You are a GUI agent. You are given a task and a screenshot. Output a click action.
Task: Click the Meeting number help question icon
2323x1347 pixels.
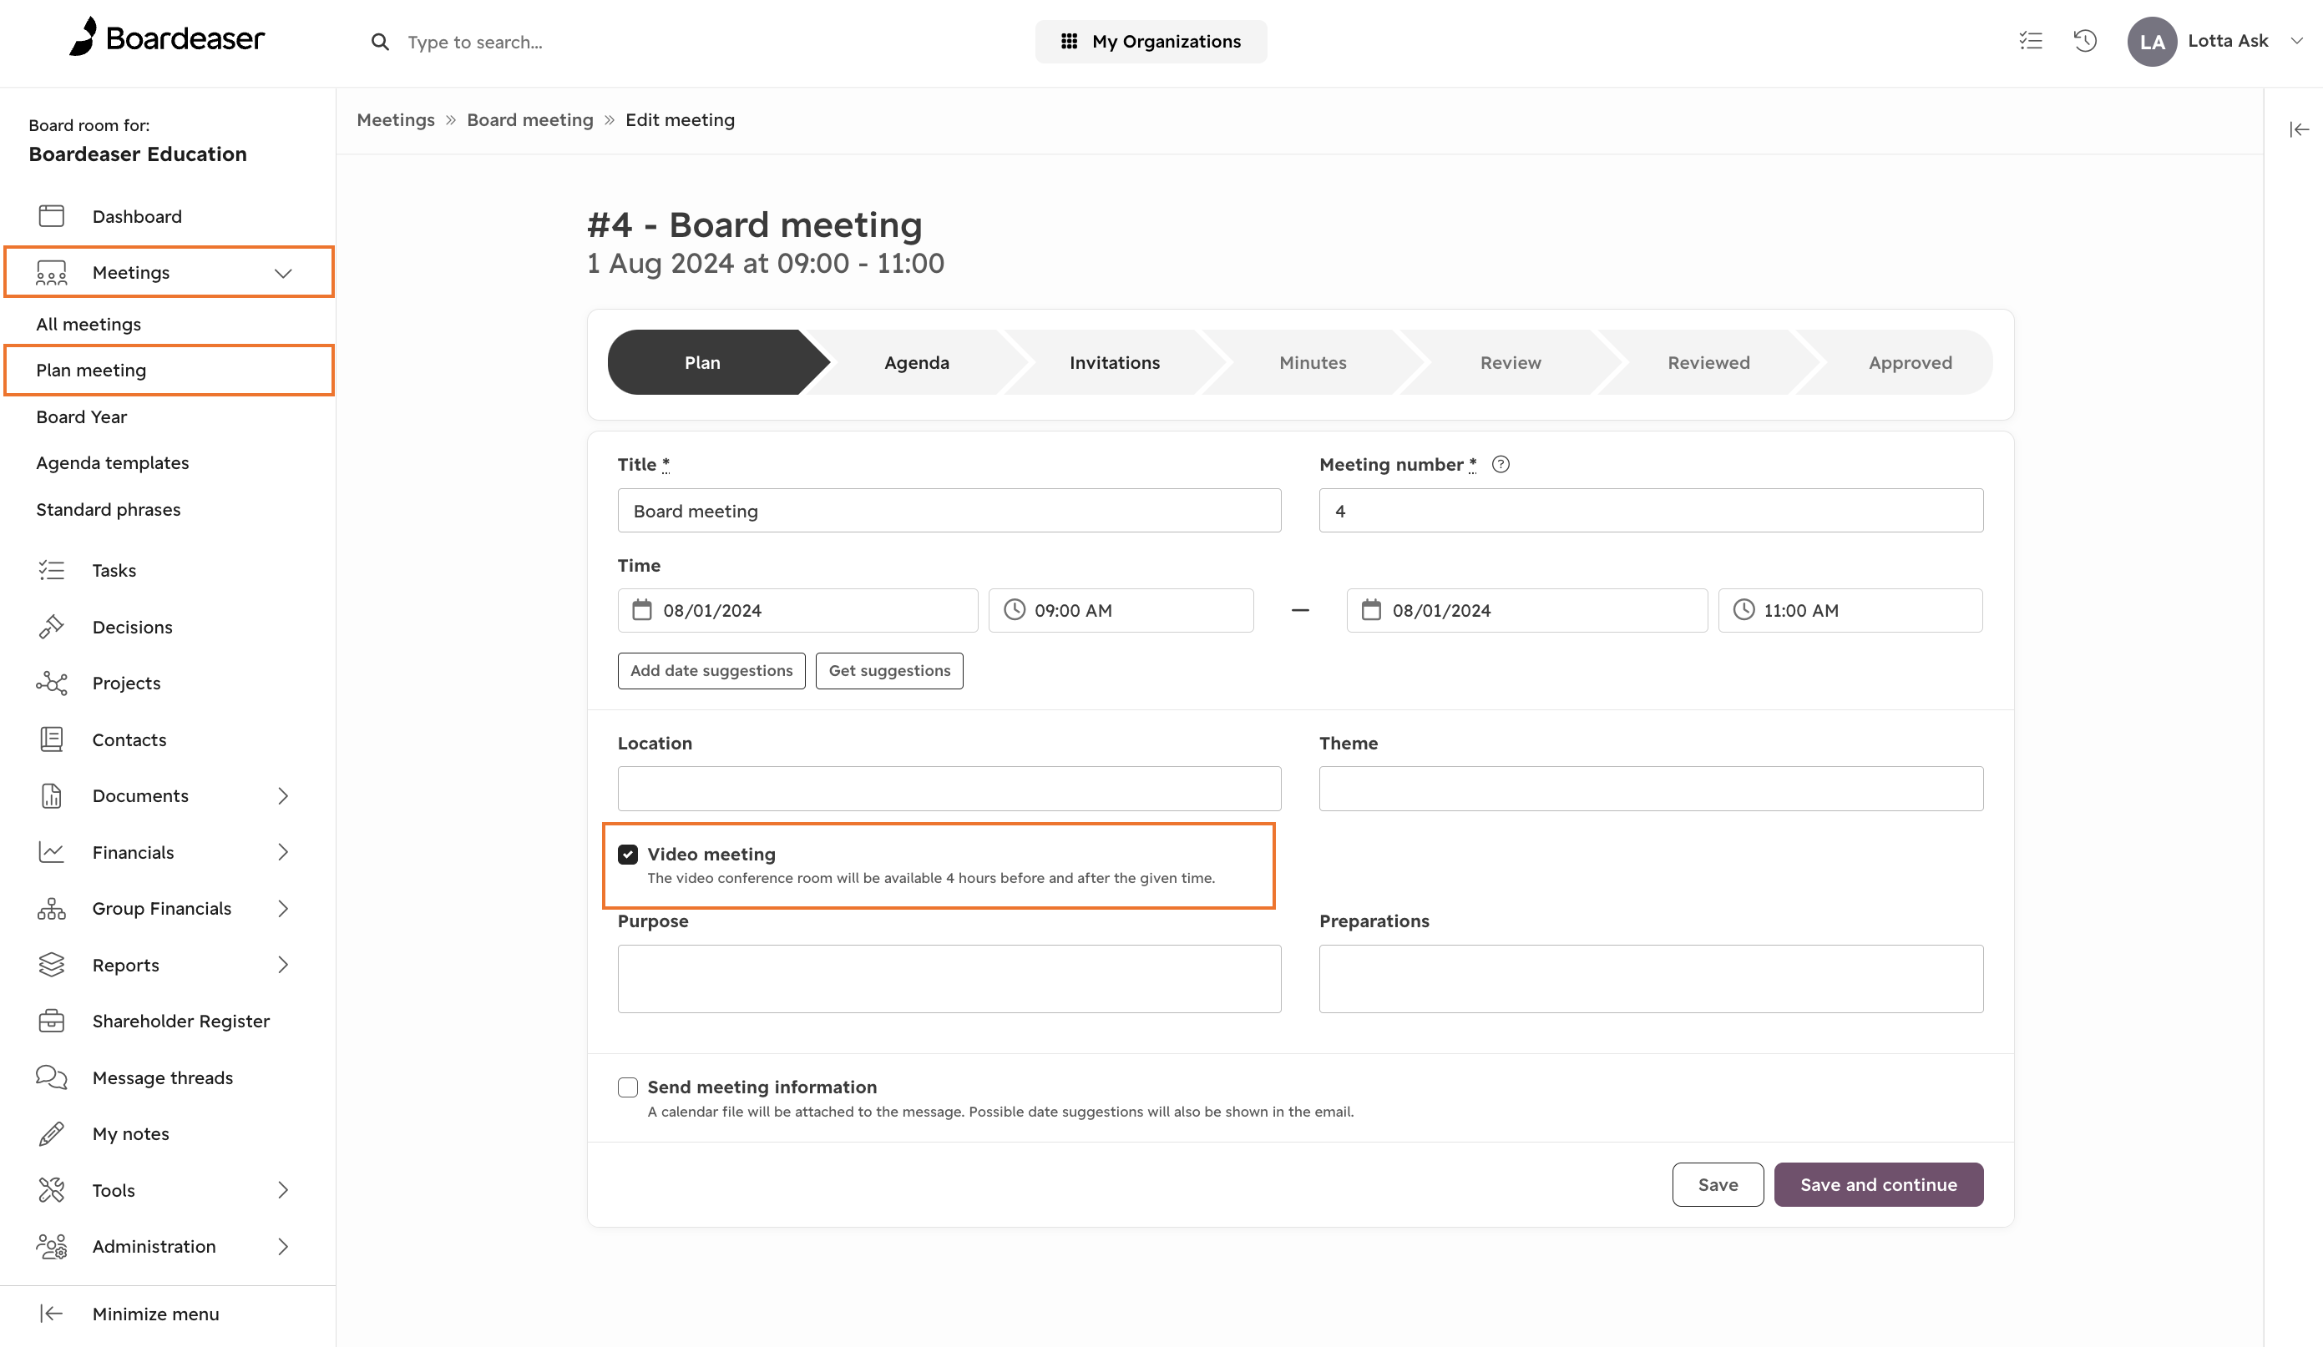1501,464
